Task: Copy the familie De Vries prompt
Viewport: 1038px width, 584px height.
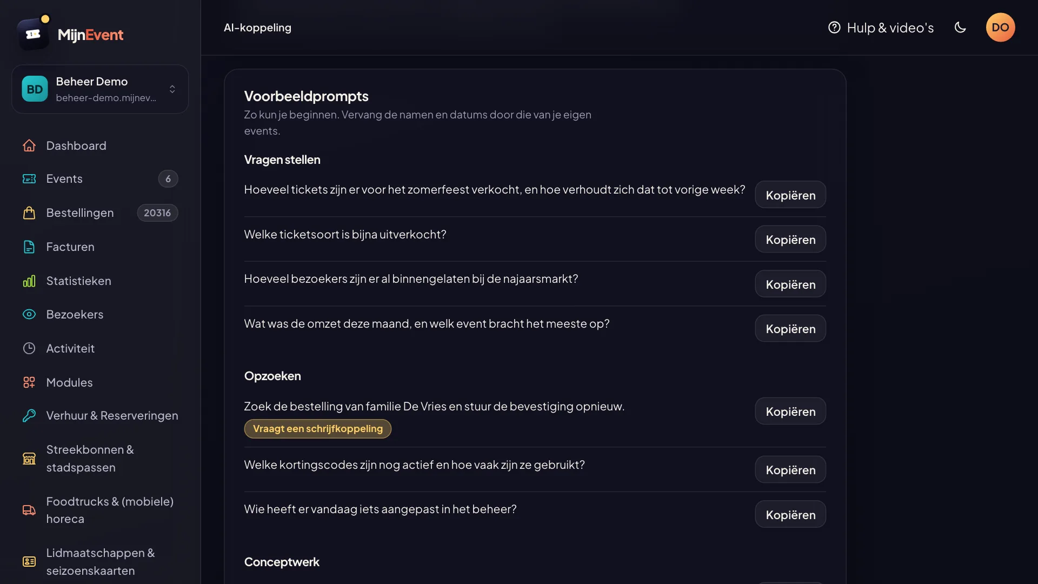Action: click(x=790, y=412)
